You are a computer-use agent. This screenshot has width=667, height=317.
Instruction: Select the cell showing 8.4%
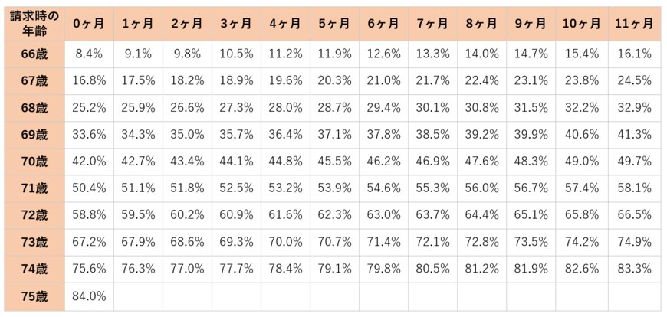pos(89,54)
